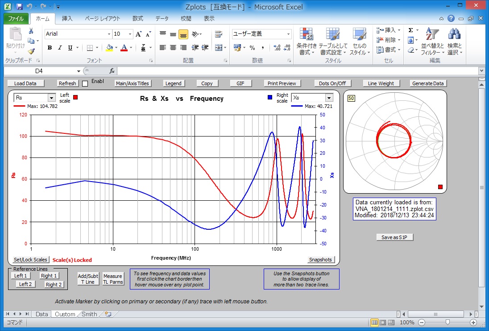The height and width of the screenshot is (331, 489).
Task: Switch to Page Layout view in status bar
Action: pyautogui.click(x=383, y=322)
